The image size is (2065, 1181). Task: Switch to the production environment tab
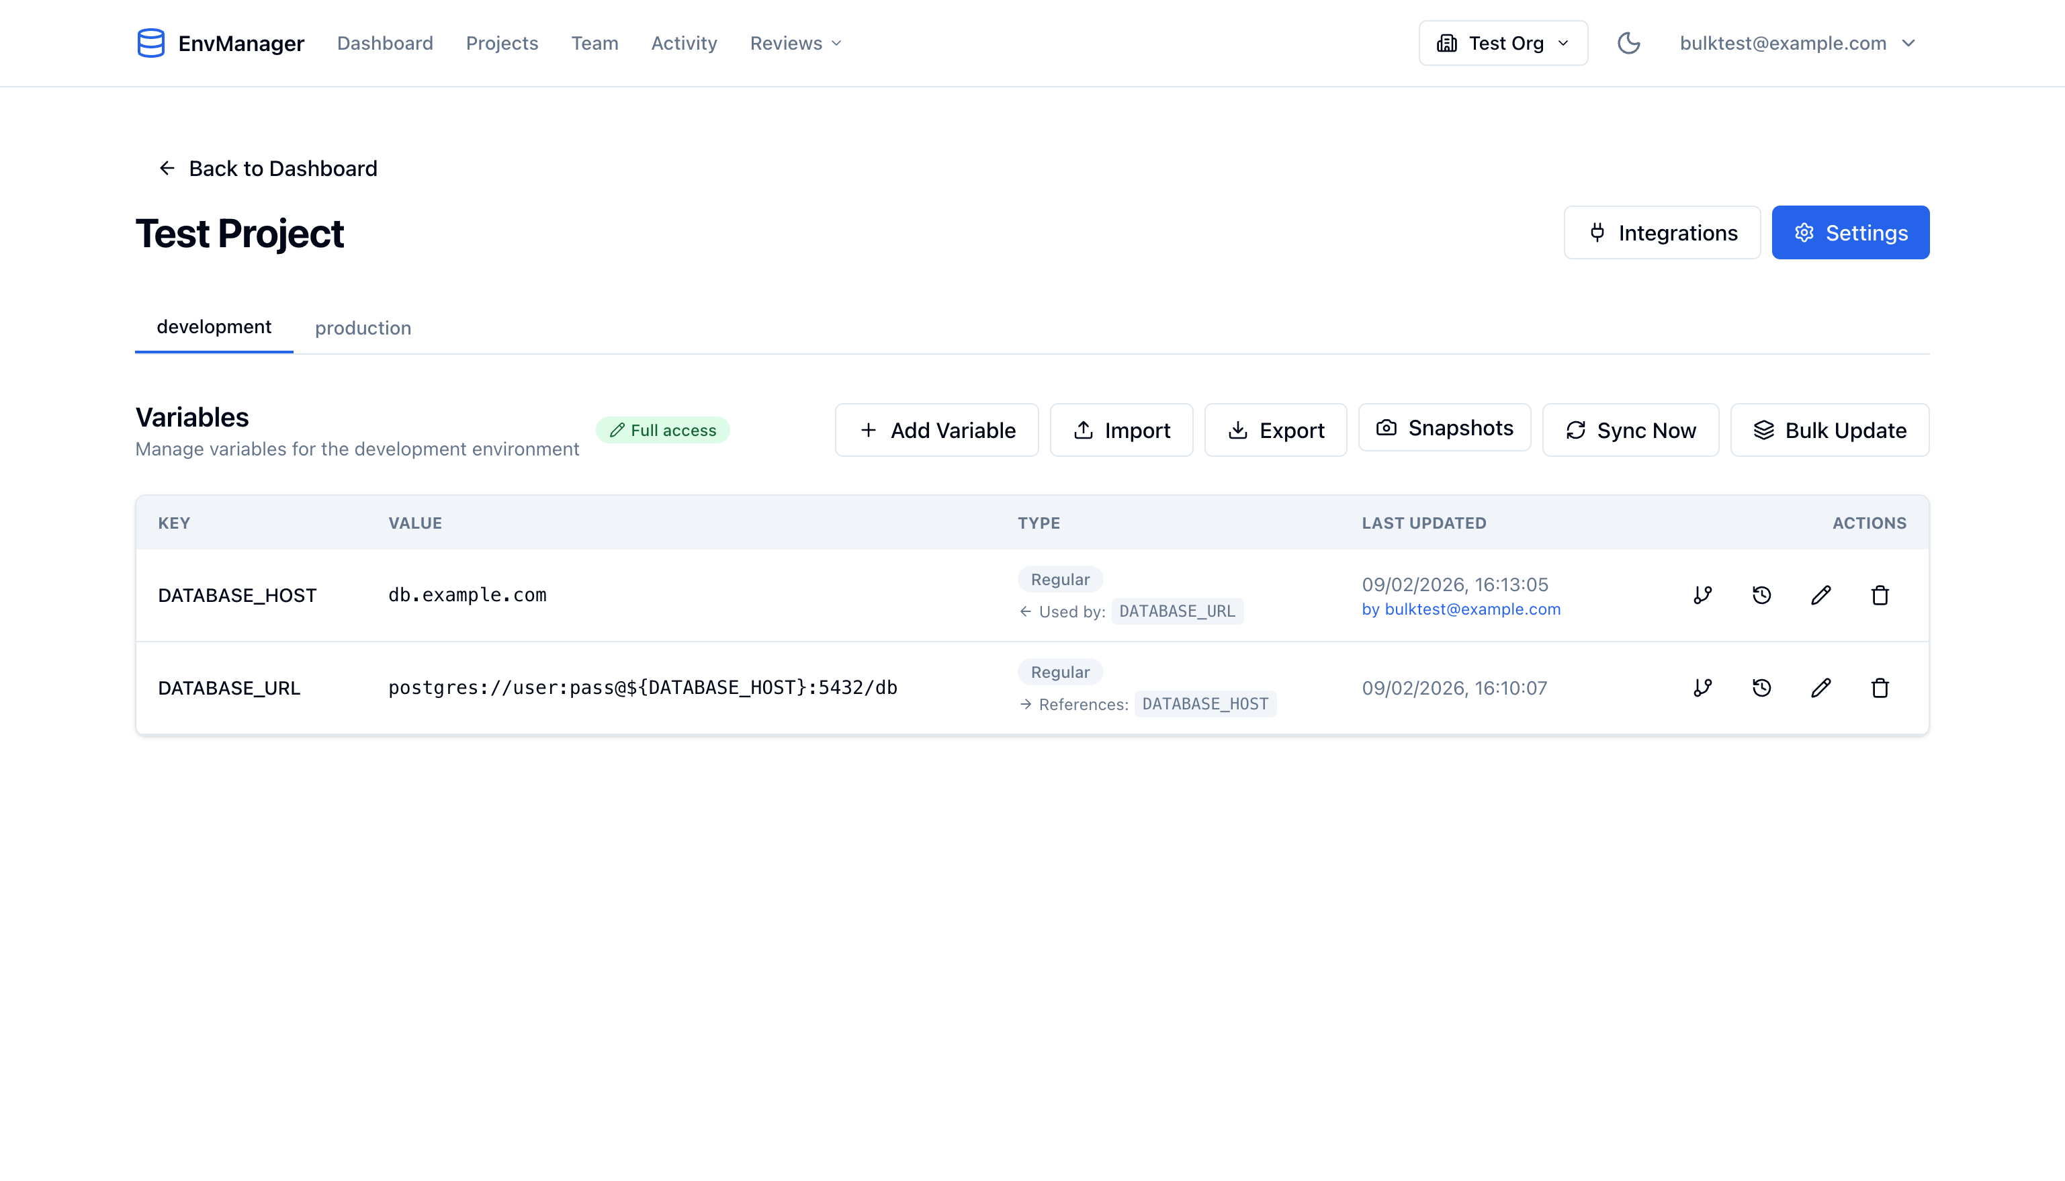pyautogui.click(x=363, y=328)
